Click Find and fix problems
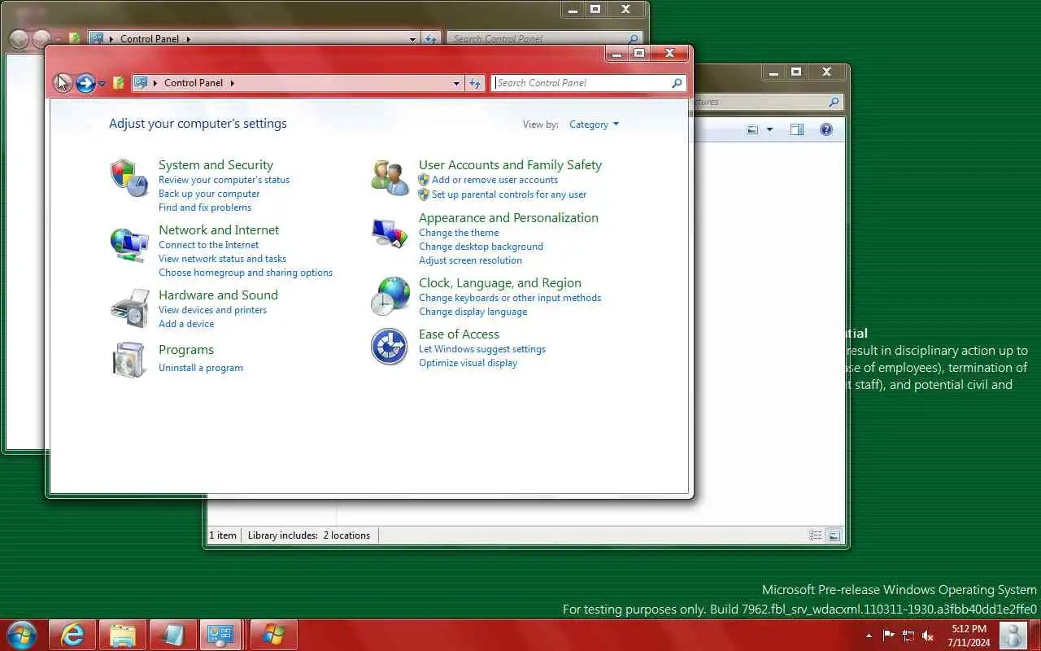 205,208
